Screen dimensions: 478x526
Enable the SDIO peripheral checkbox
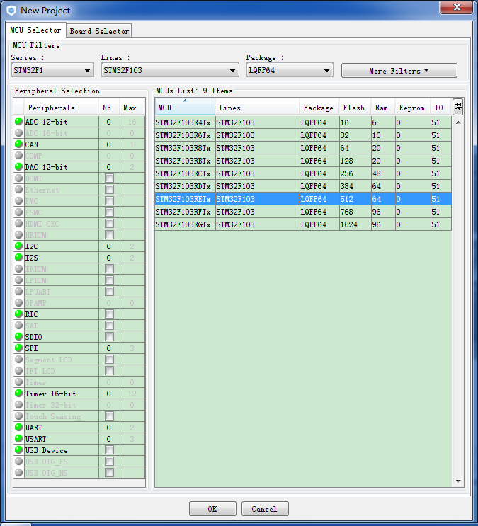tap(109, 337)
